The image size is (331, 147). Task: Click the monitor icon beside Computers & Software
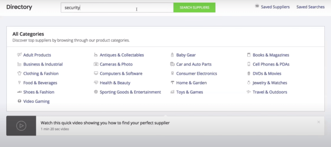tap(96, 74)
